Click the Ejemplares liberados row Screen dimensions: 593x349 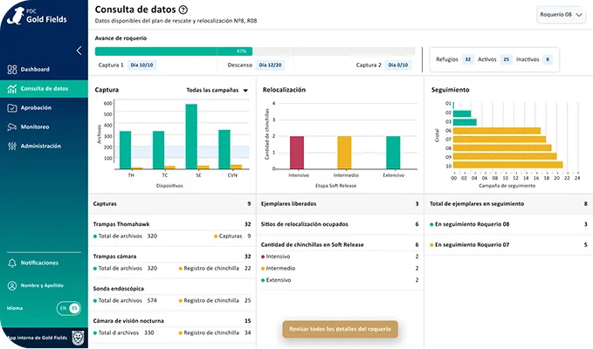pos(340,204)
